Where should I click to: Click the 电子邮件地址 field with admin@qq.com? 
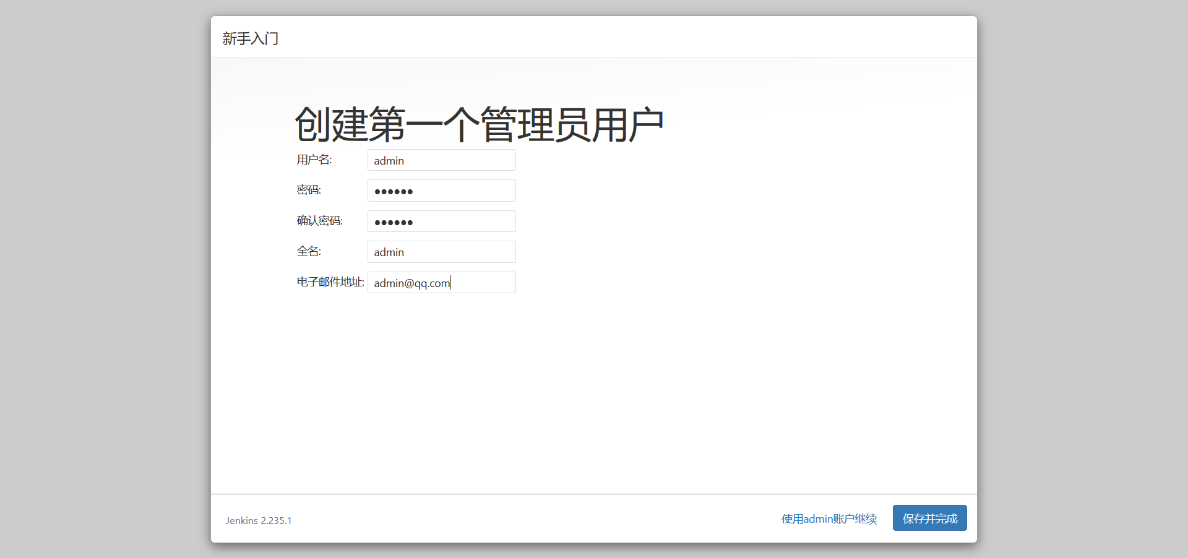point(441,283)
